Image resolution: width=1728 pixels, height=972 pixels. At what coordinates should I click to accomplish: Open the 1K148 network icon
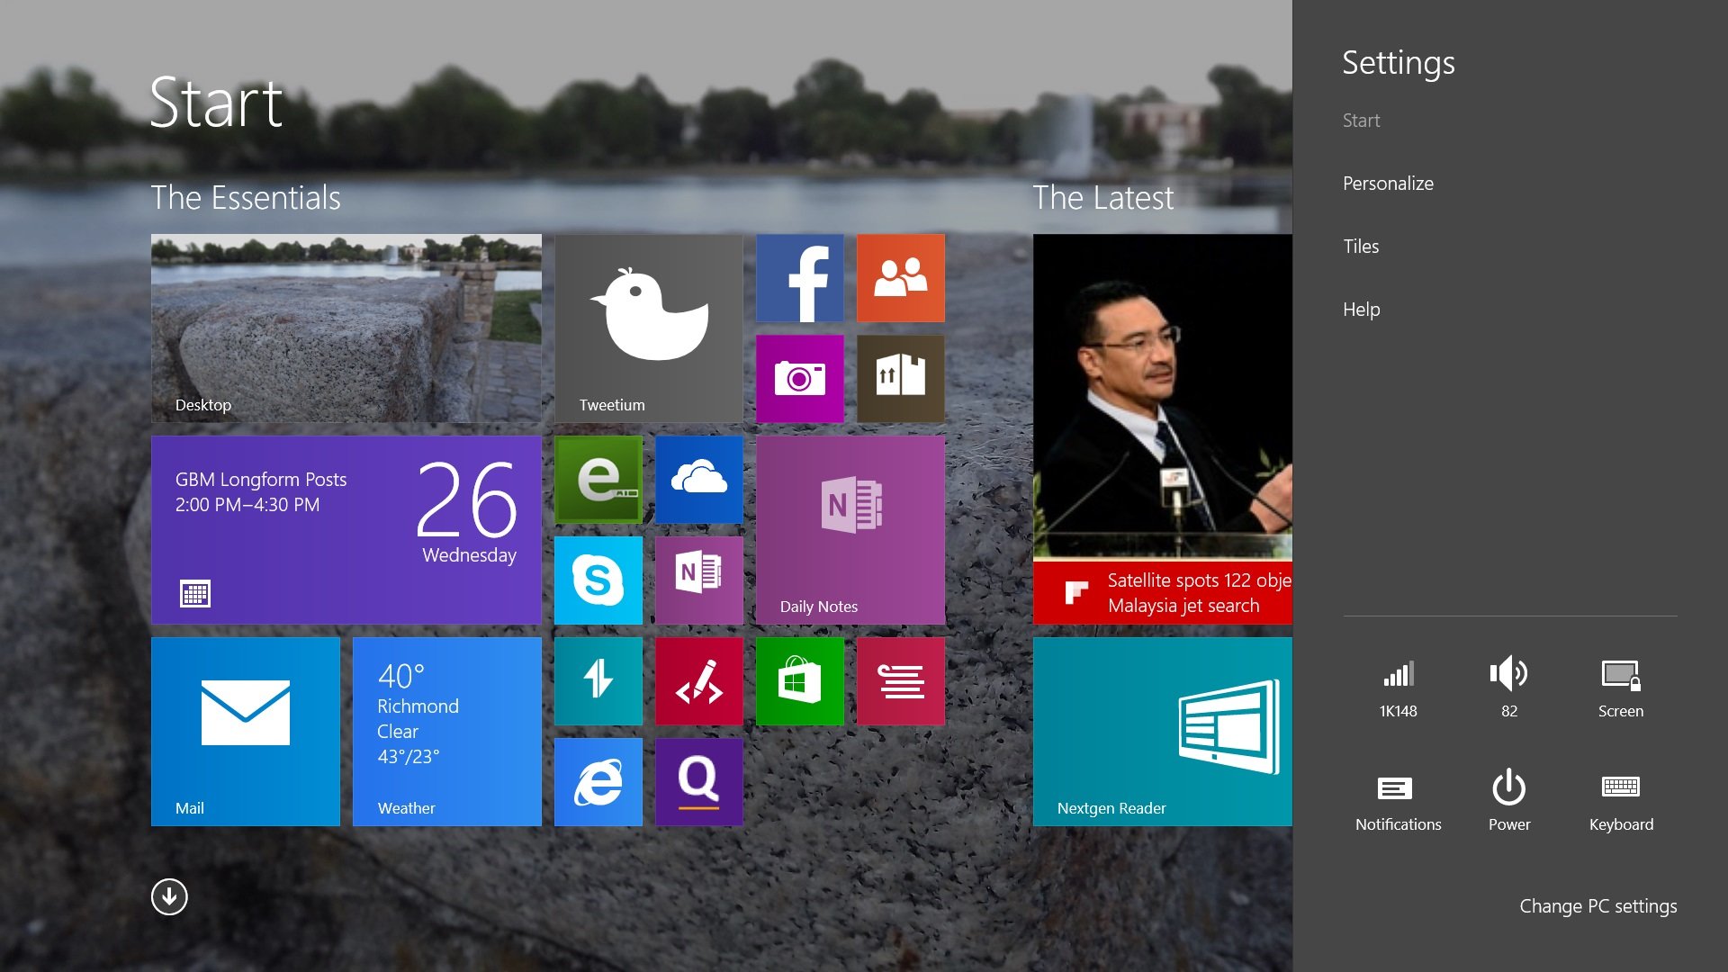(x=1399, y=689)
